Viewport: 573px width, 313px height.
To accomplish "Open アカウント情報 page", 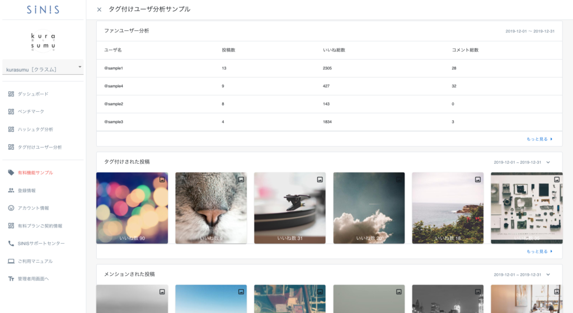I will click(x=33, y=208).
